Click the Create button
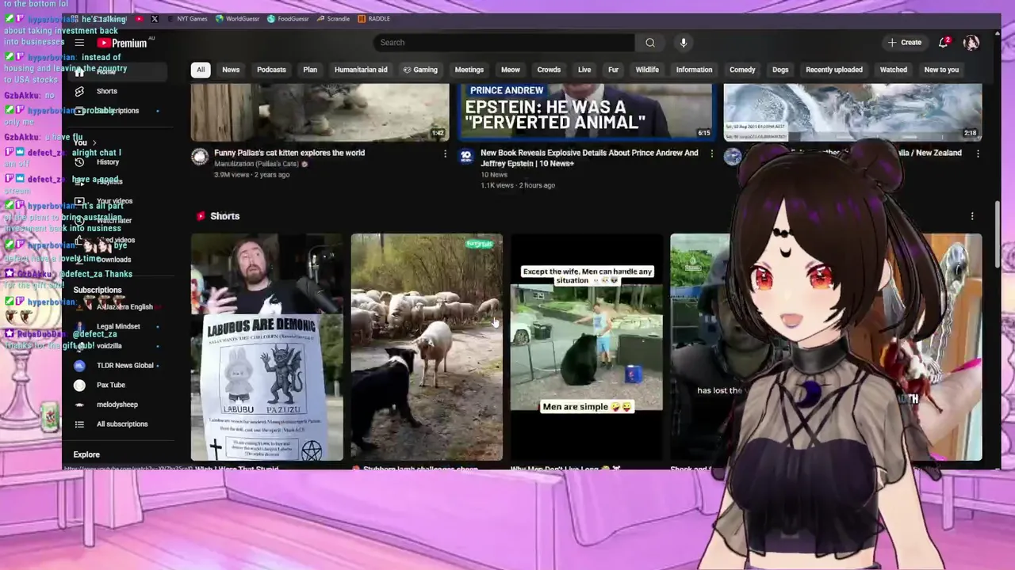The image size is (1015, 570). 904,43
